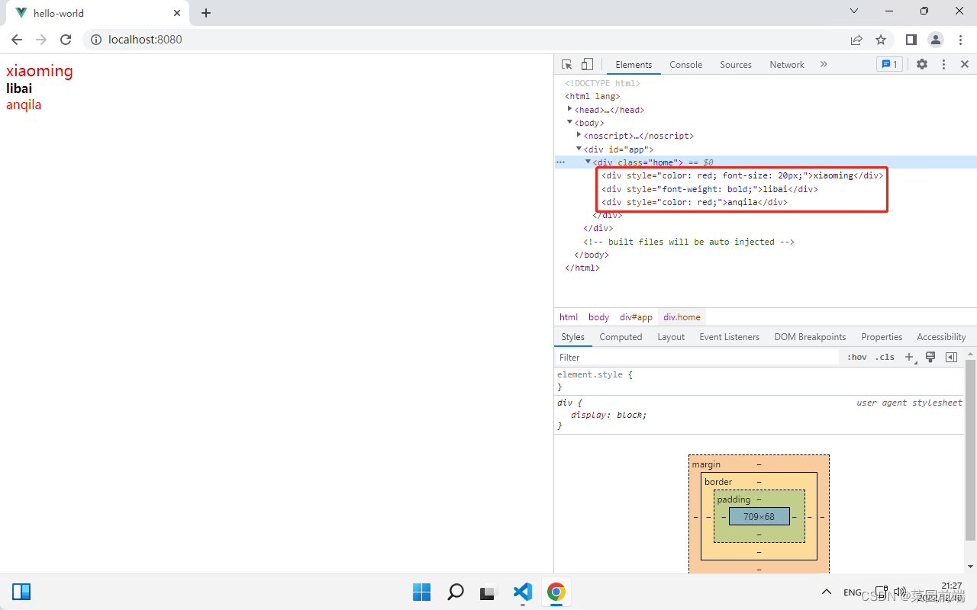This screenshot has width=977, height=610.
Task: Select the libai div element row
Action: click(709, 188)
